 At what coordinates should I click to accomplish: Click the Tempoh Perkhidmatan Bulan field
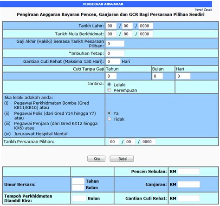point(79,198)
